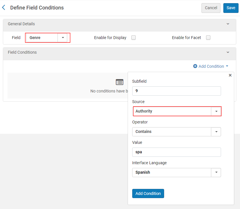
Task: Open the Interface Language dropdown
Action: coord(216,173)
